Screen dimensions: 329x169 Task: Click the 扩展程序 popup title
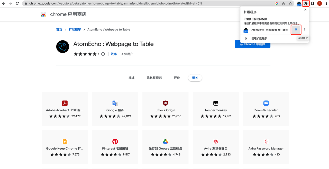pos(250,12)
